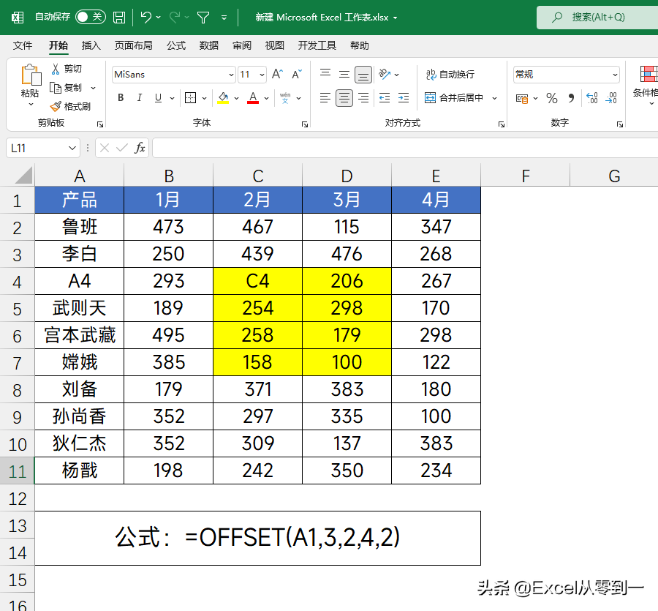Click the Paste clipboard icon
This screenshot has height=611, width=658.
[x=31, y=75]
